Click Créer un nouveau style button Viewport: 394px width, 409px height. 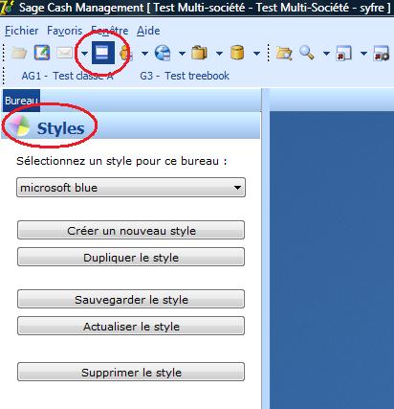coord(131,230)
